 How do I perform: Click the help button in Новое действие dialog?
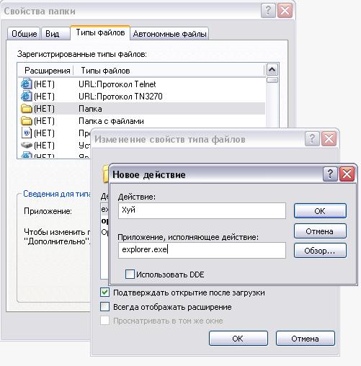[x=330, y=174]
